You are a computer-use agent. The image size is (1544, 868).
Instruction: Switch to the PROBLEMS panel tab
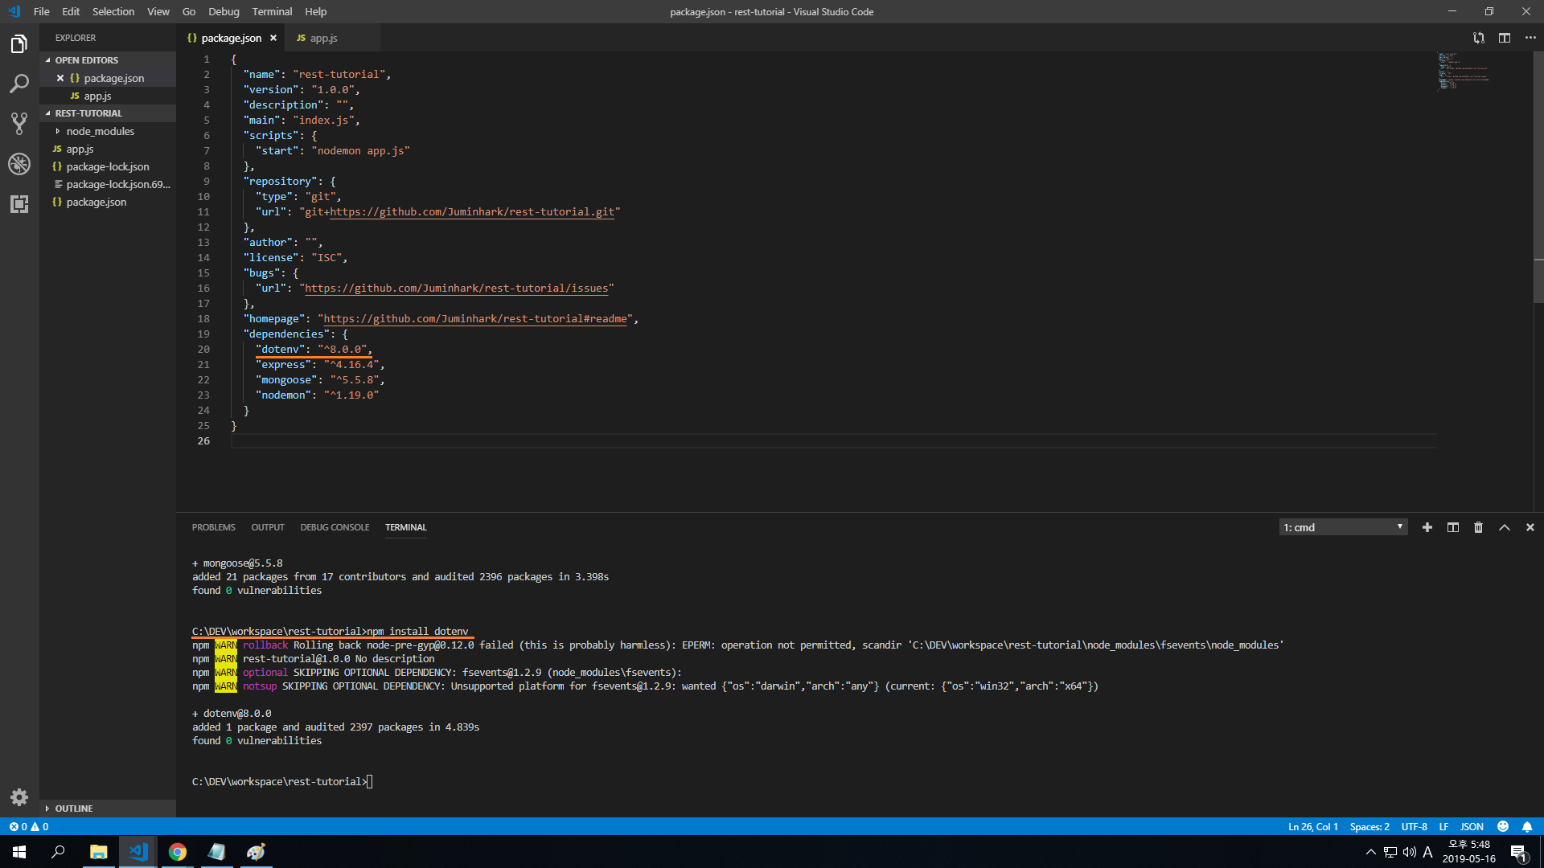[x=213, y=527]
